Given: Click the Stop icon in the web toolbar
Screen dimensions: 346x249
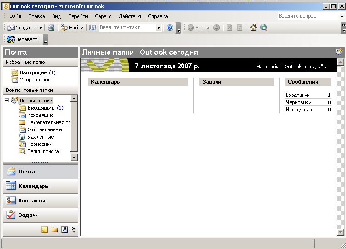Looking at the screenshot, I should point(229,28).
